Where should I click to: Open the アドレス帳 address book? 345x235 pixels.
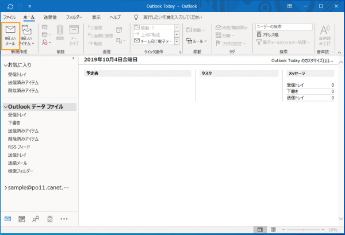click(267, 34)
